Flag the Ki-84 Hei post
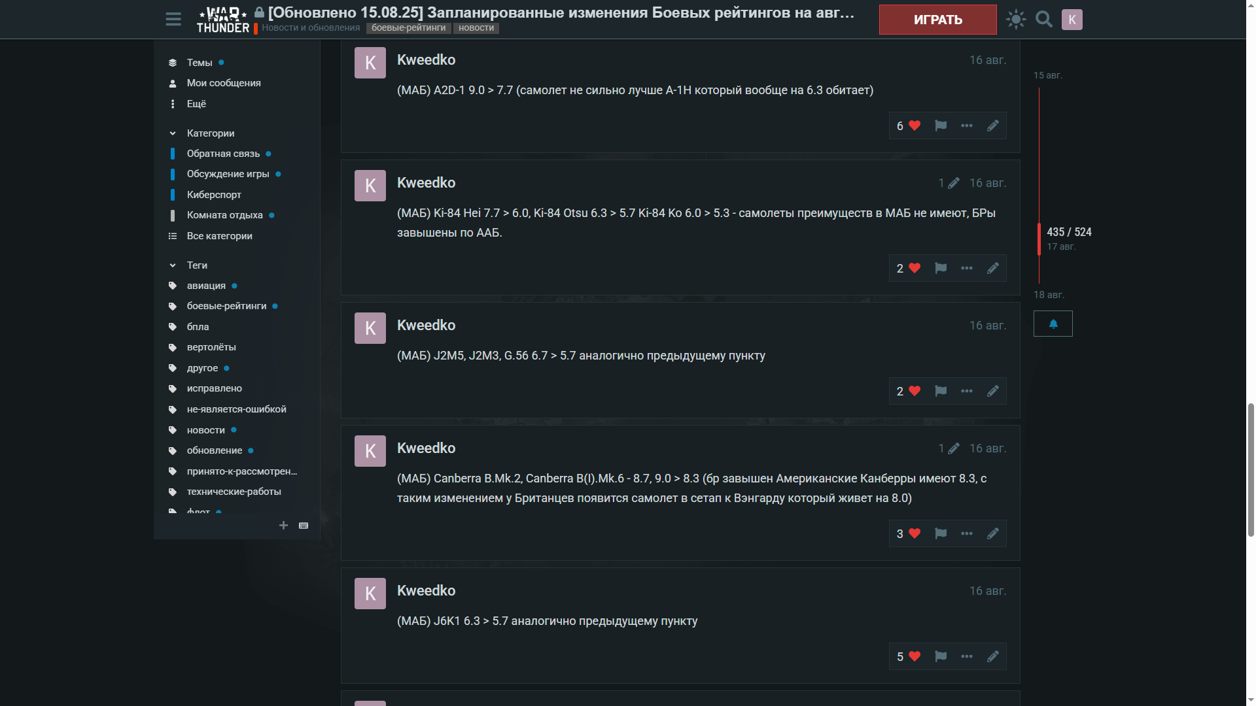 pos(941,268)
